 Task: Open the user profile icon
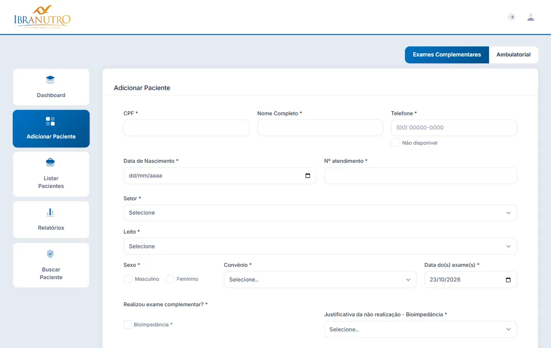tap(531, 17)
